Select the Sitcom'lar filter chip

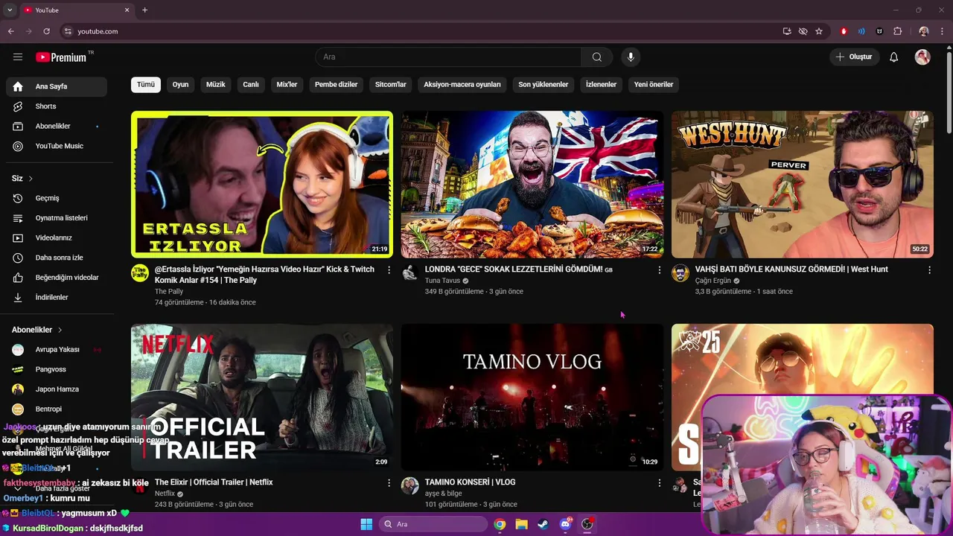391,84
